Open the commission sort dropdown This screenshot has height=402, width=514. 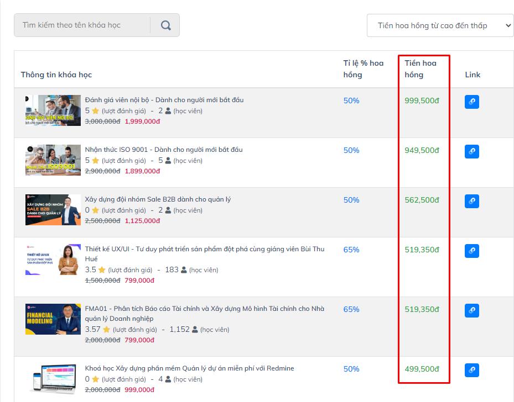tap(440, 25)
